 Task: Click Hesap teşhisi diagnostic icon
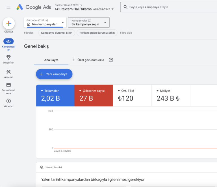point(42,167)
